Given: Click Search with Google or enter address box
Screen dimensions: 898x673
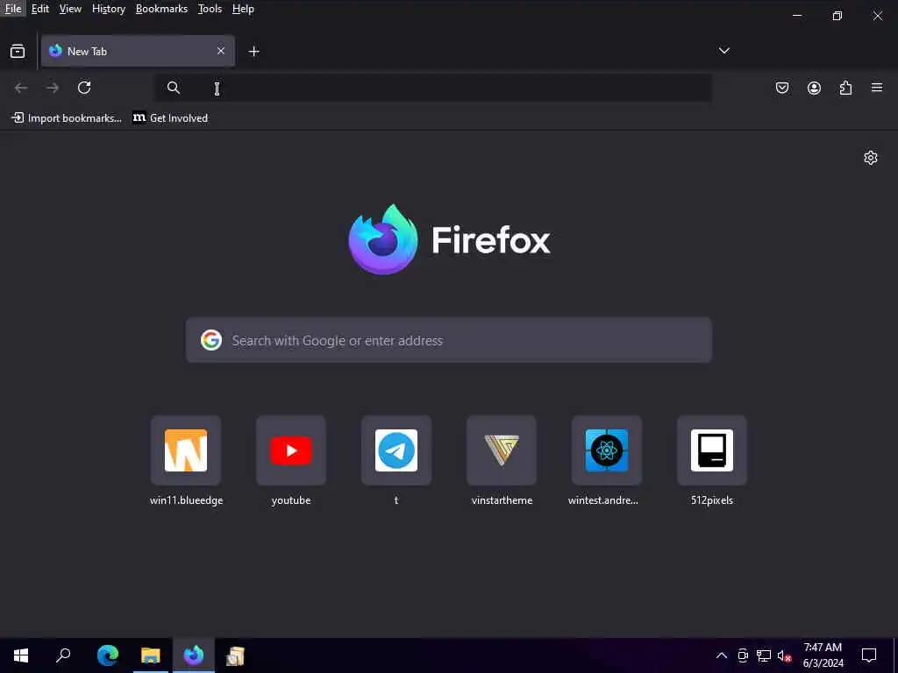Looking at the screenshot, I should tap(448, 341).
